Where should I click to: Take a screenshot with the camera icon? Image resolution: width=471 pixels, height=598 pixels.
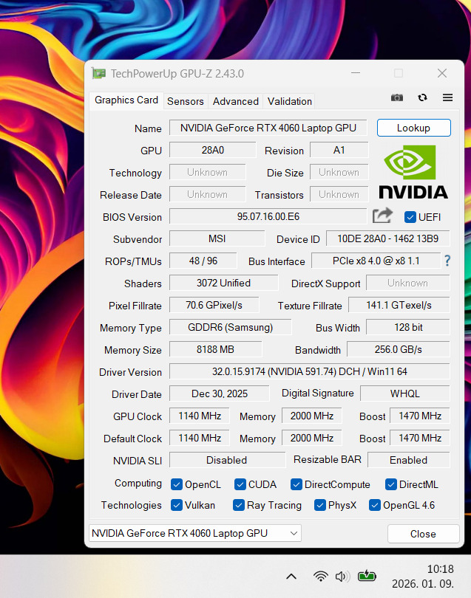click(x=397, y=97)
